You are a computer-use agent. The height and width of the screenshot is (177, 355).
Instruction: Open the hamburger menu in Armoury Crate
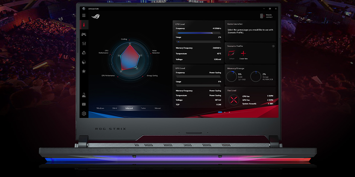[84, 15]
